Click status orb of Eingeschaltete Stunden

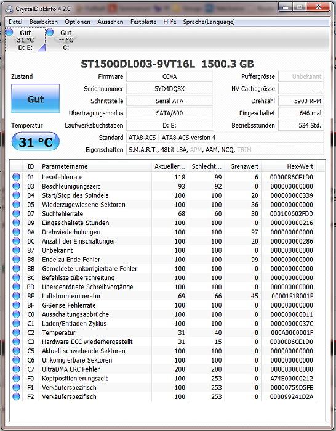(x=16, y=223)
